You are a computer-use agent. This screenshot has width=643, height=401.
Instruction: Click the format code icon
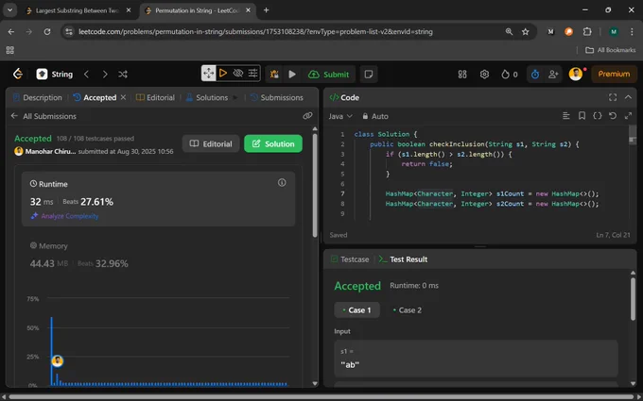(565, 116)
